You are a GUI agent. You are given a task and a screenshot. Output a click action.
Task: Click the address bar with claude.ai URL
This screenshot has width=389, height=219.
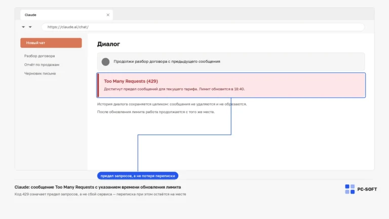coord(203,27)
